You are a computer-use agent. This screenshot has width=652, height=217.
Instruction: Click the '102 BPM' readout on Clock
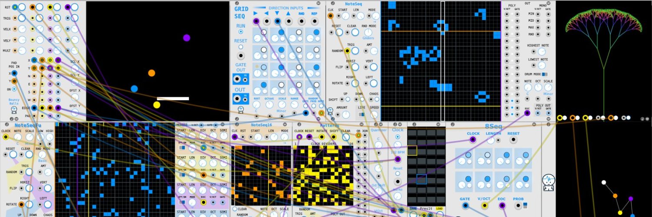(x=397, y=152)
